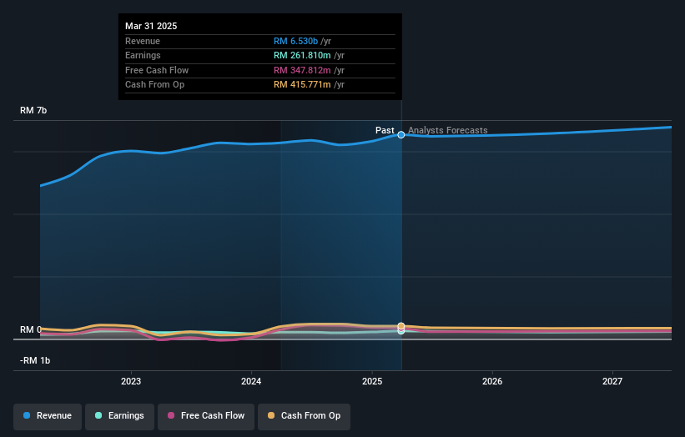
Task: Click the RM 6.530b revenue value
Action: point(295,41)
